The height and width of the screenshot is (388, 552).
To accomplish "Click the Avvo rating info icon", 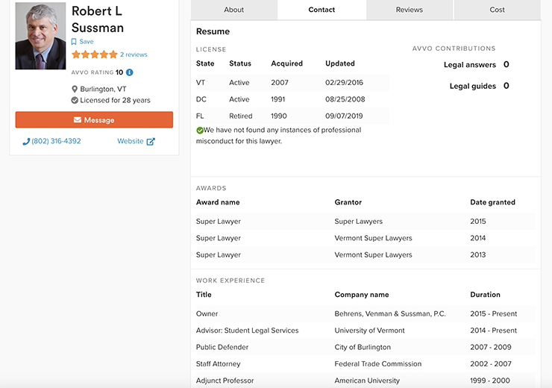I will pyautogui.click(x=130, y=72).
